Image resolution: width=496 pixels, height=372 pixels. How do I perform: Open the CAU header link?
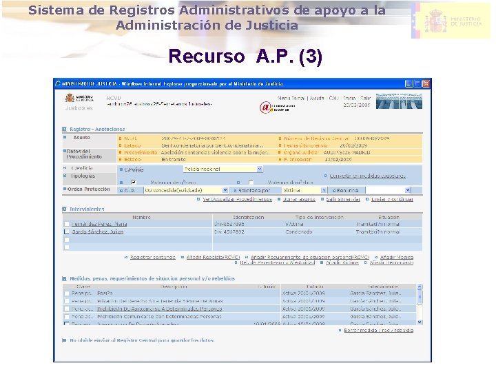pos(333,98)
